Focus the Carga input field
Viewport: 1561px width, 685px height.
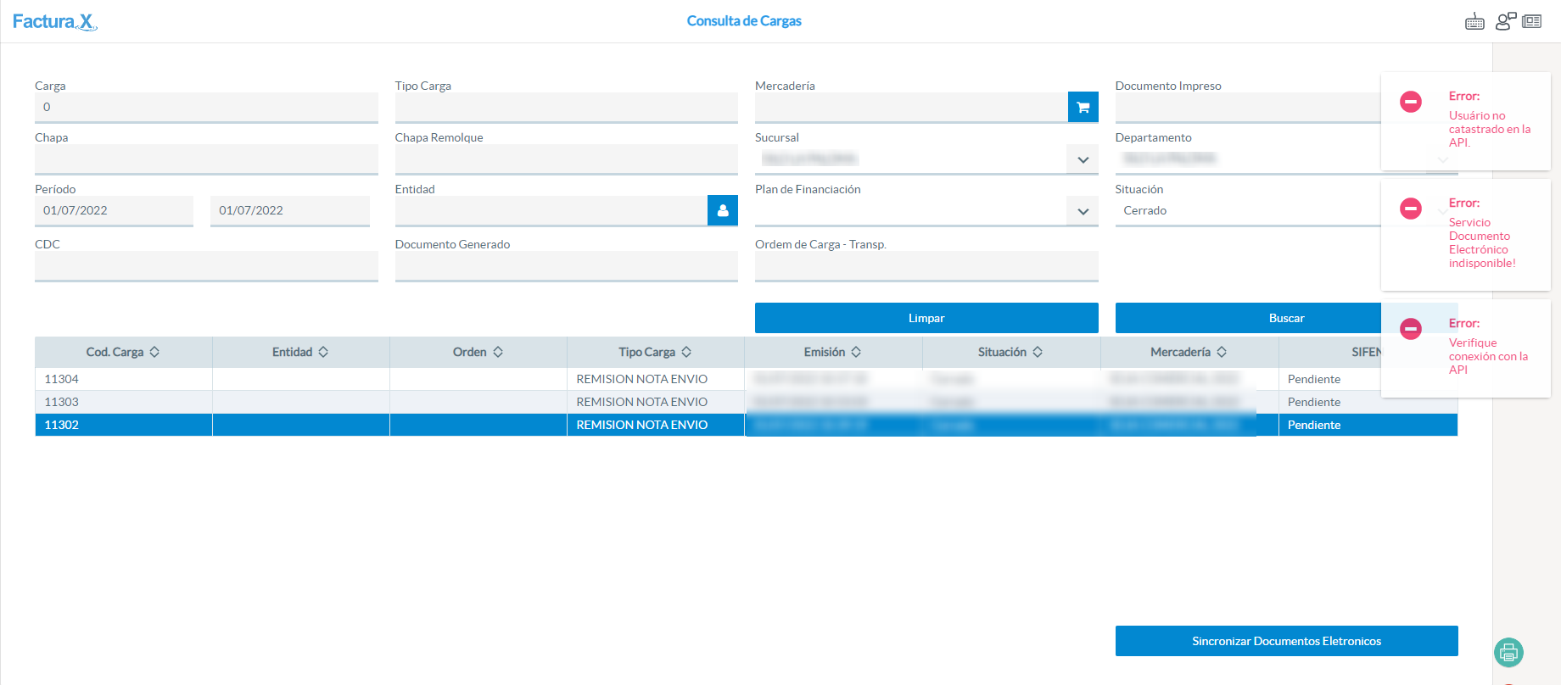[x=206, y=107]
